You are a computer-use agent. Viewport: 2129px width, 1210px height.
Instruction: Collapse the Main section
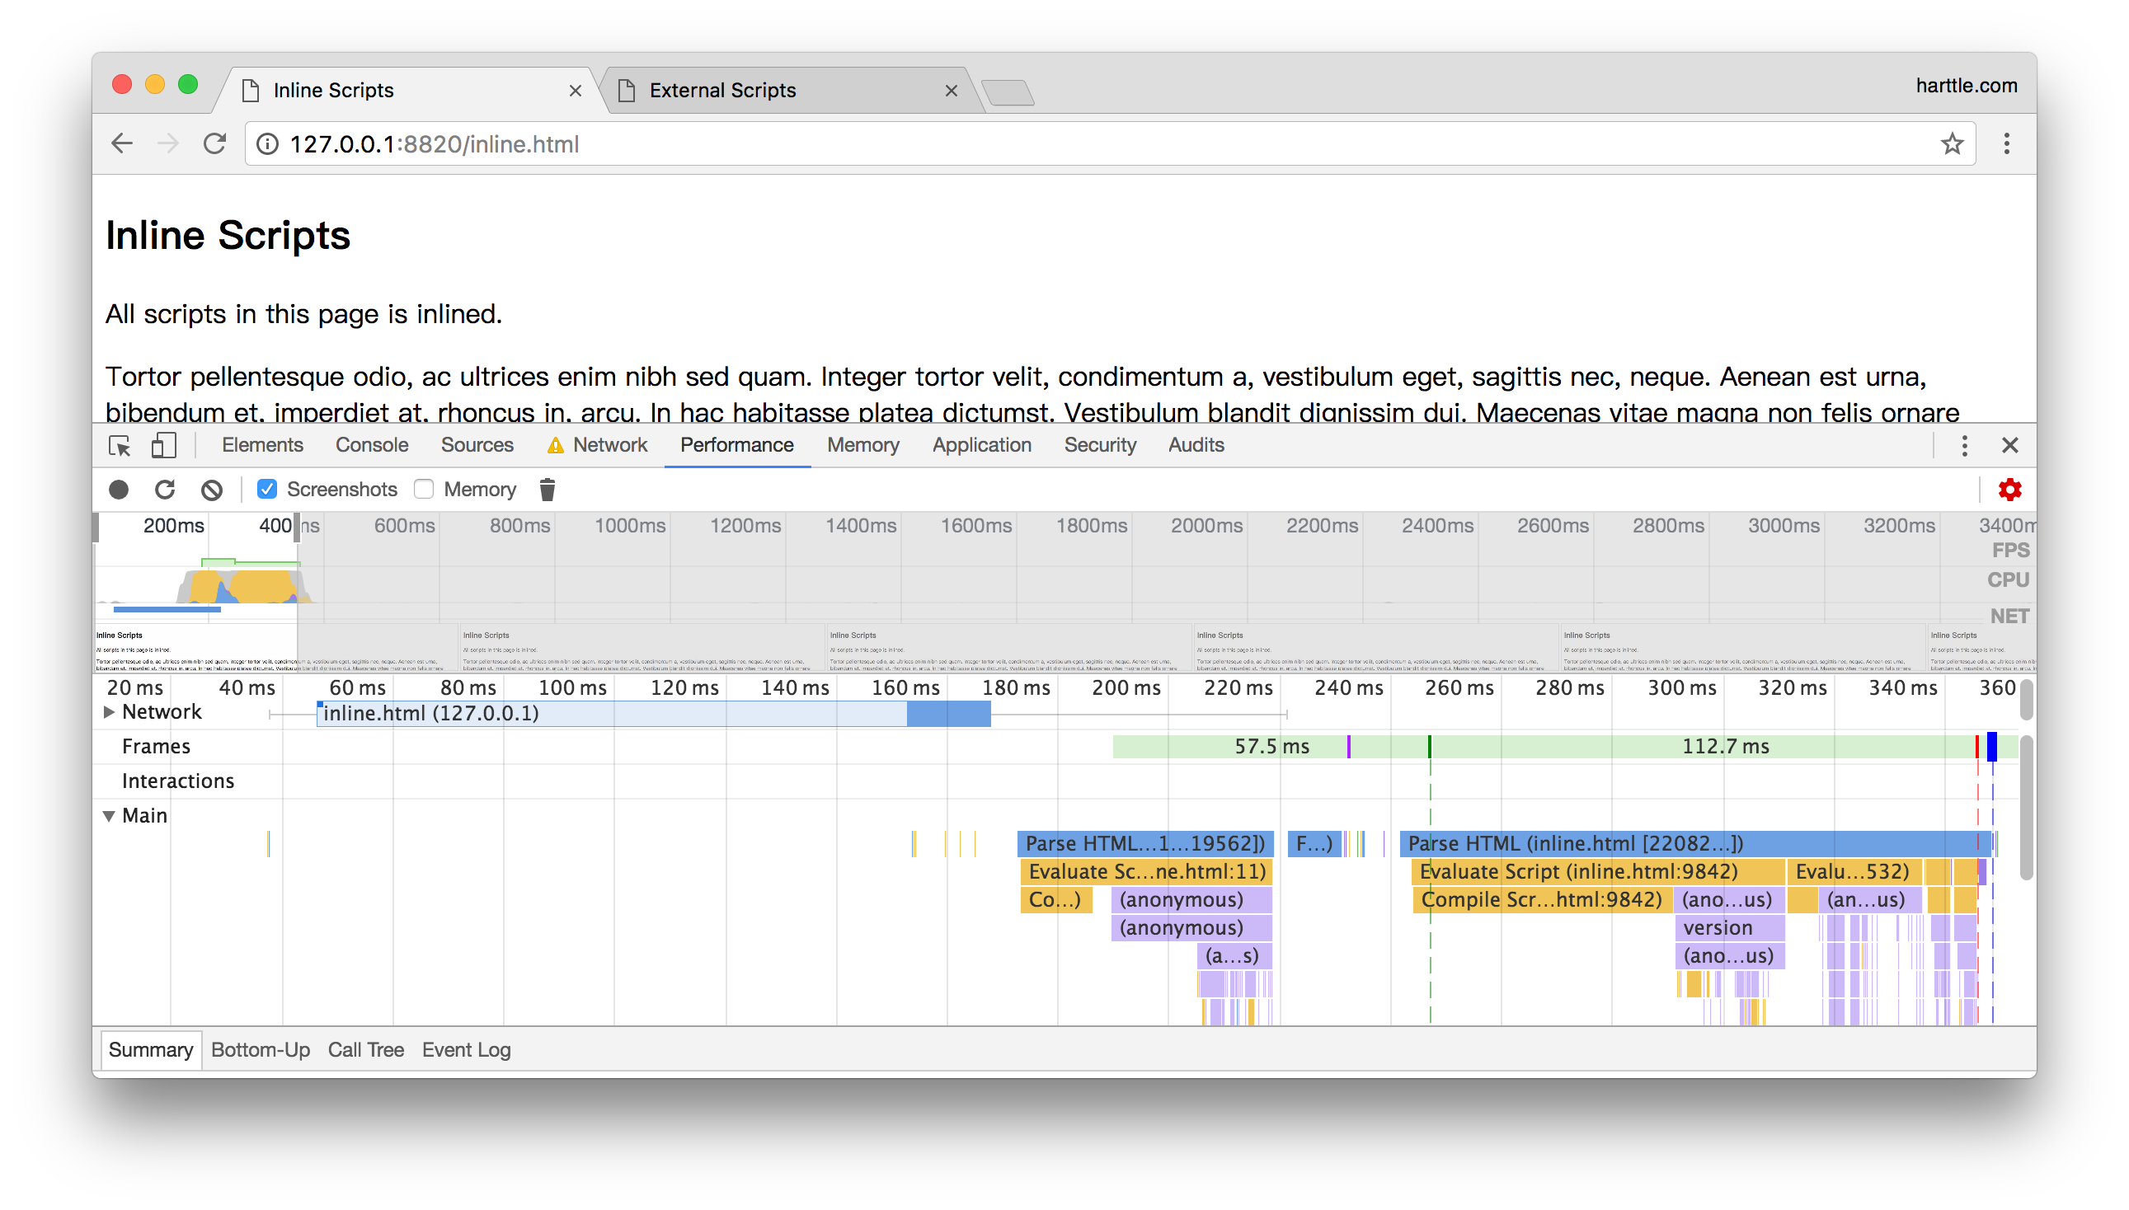(x=110, y=815)
